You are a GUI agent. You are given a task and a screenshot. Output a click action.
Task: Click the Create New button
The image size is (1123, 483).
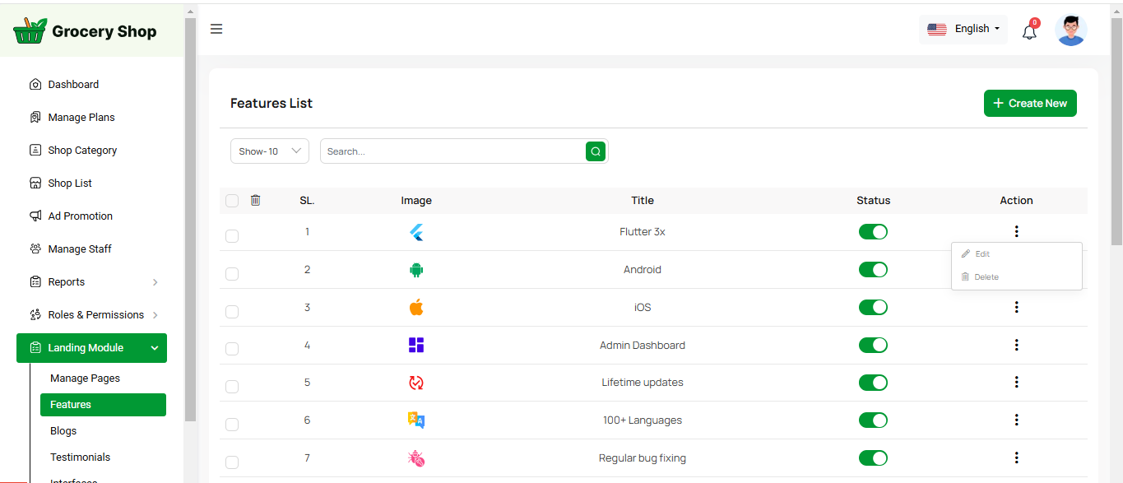point(1030,104)
